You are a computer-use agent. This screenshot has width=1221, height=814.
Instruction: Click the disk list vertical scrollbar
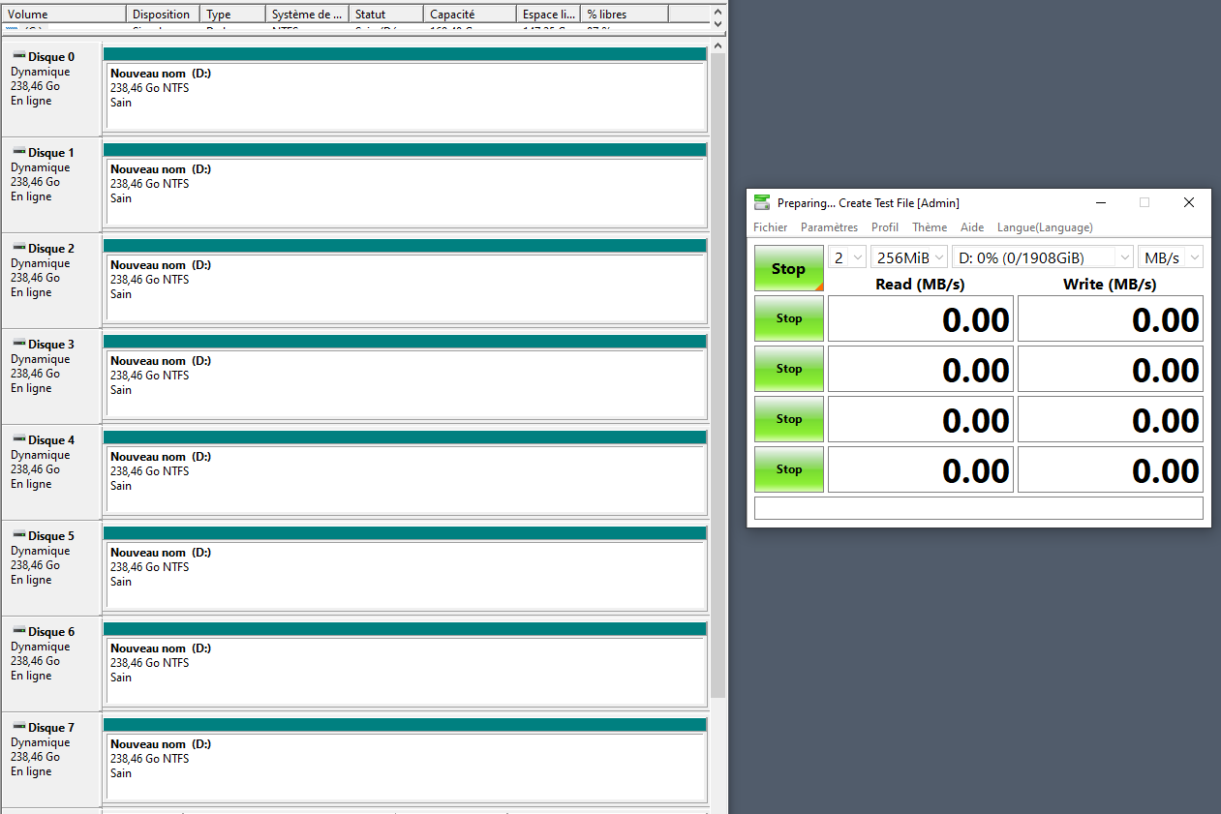(717, 387)
